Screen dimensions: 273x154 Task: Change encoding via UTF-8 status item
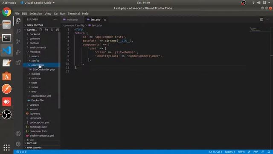241,152
